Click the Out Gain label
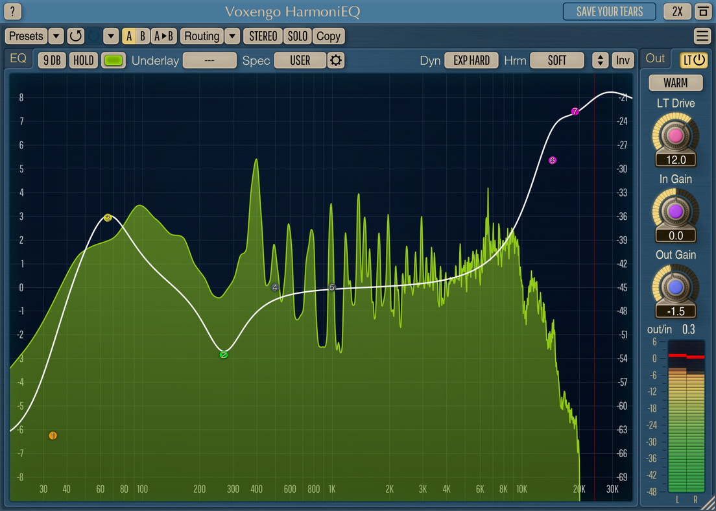This screenshot has height=511, width=716. (676, 255)
